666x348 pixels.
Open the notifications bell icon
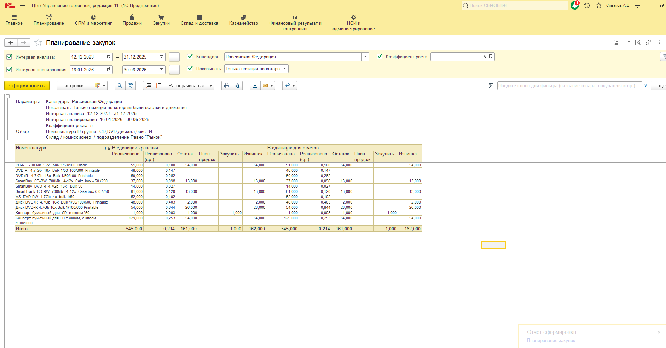574,6
